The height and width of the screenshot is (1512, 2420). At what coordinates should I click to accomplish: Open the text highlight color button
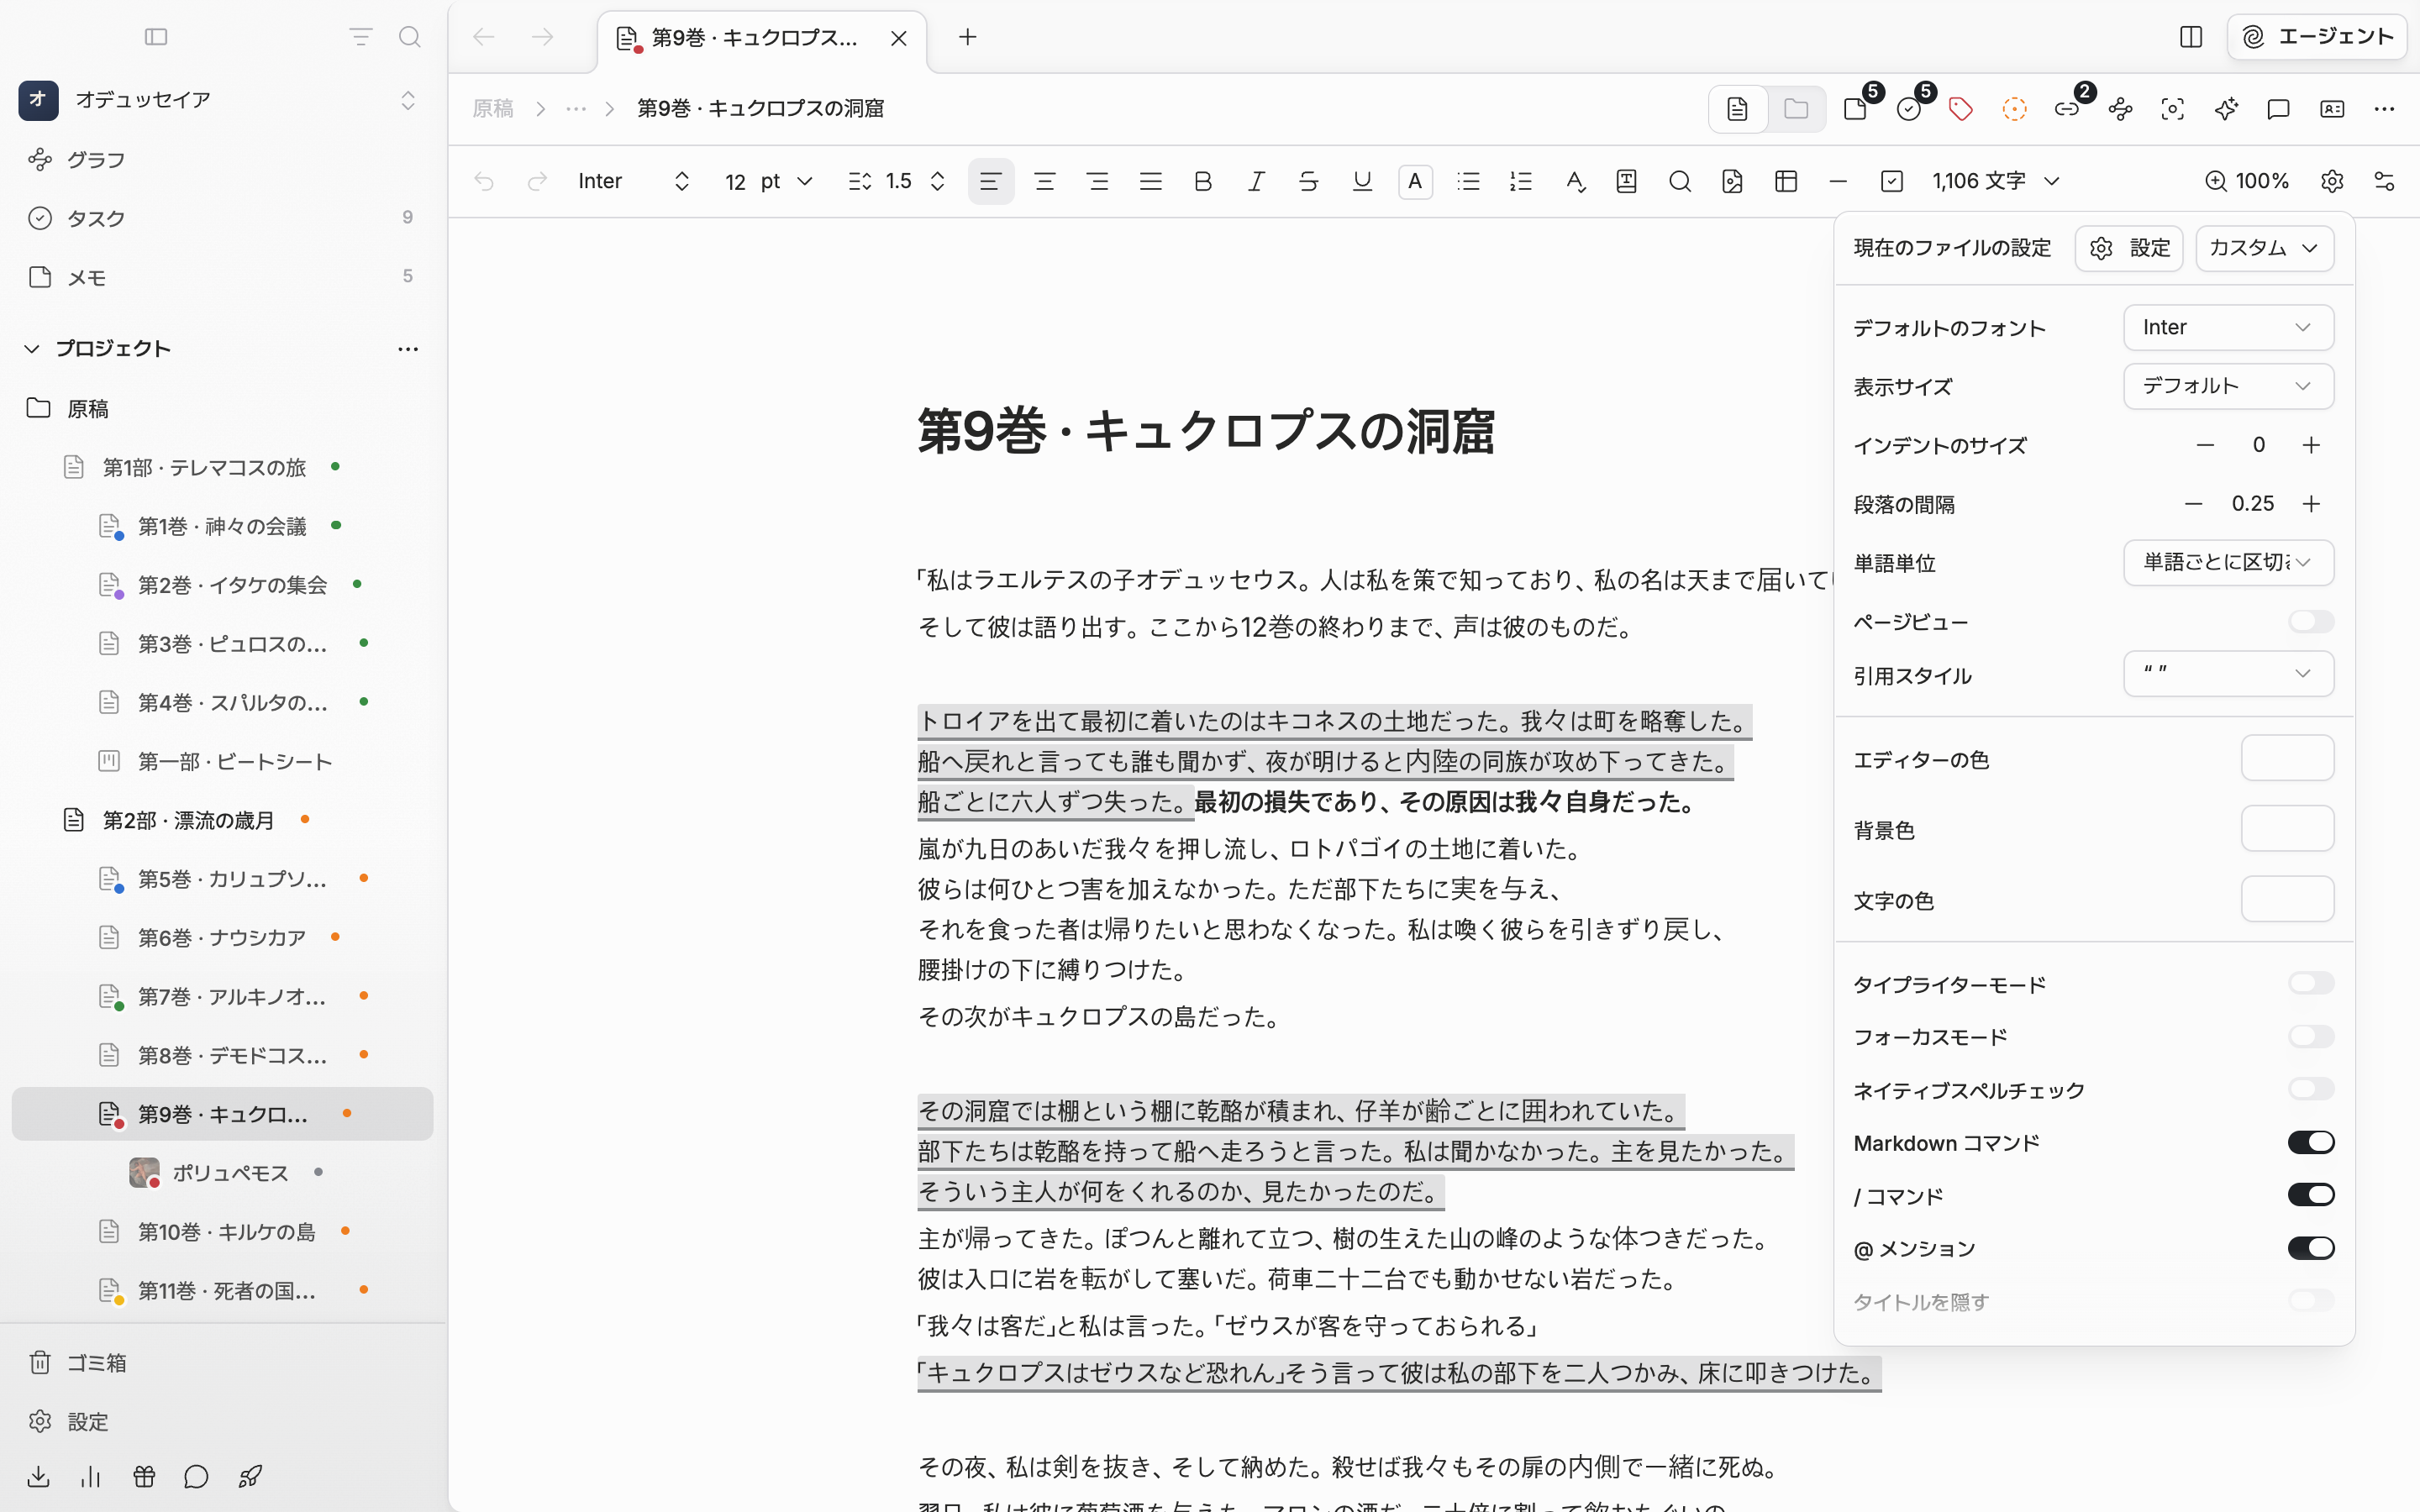click(1415, 181)
